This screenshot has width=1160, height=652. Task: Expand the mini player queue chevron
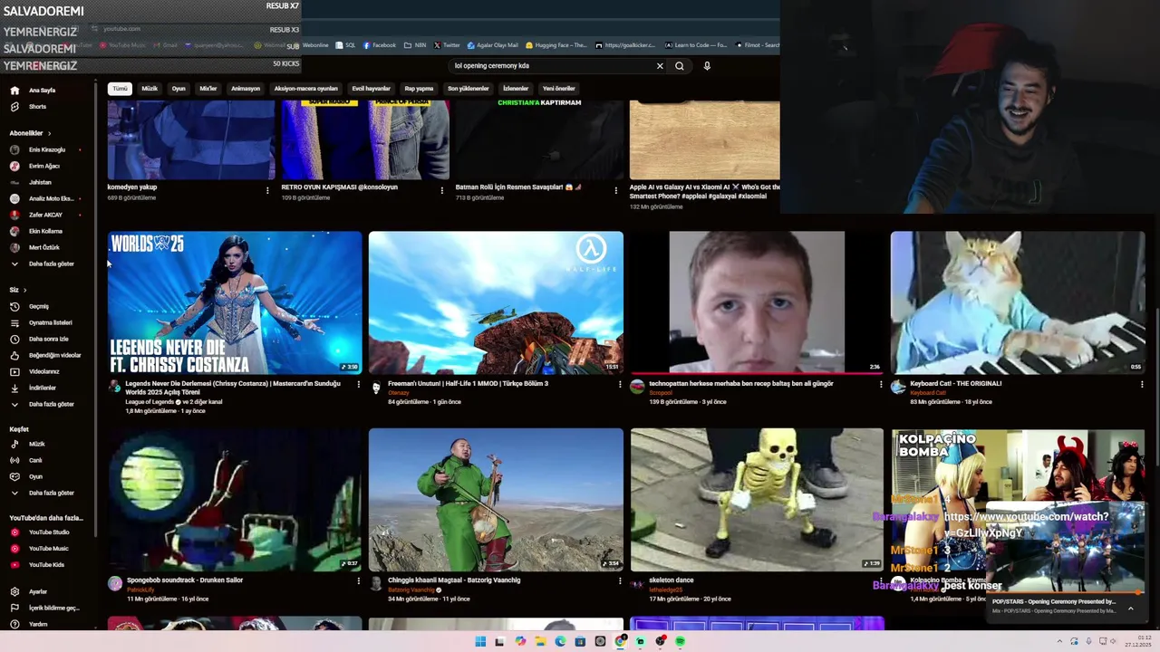pos(1130,609)
